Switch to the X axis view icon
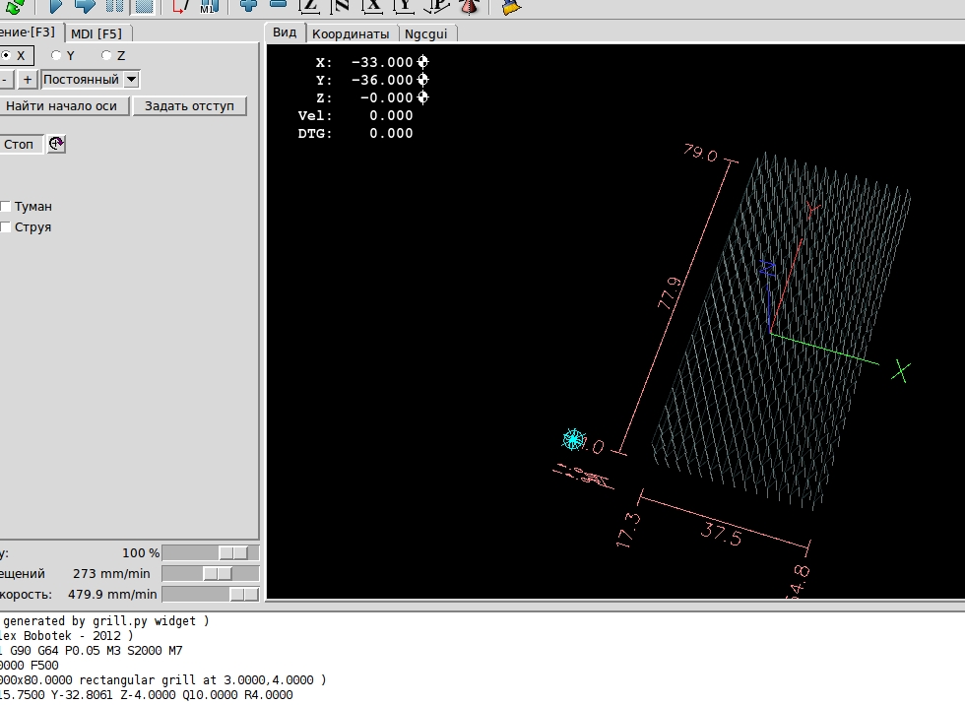Screen dimensions: 965x705 tap(372, 5)
